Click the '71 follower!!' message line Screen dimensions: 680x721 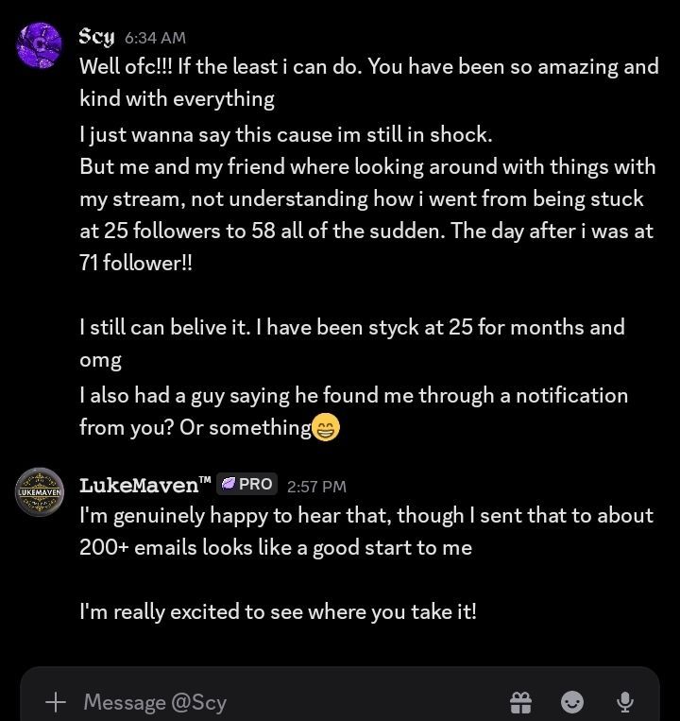click(136, 263)
